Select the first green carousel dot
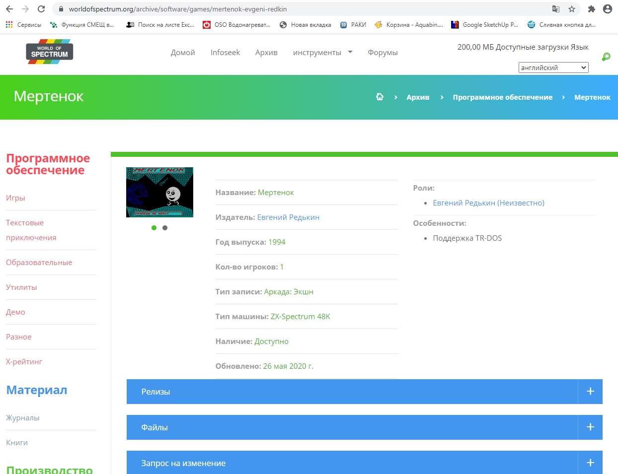618x474 pixels. point(154,228)
